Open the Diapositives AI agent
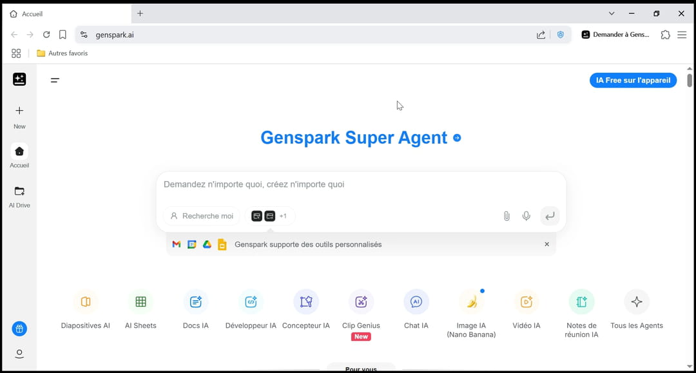Screen dimensions: 696x373 pos(85,302)
